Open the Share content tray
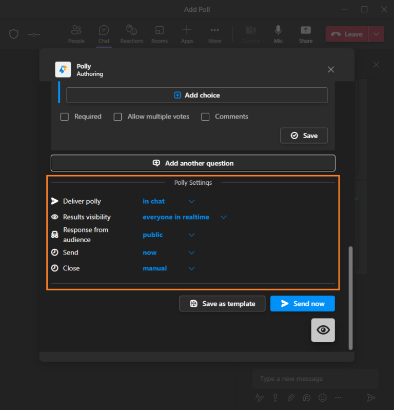Image resolution: width=394 pixels, height=410 pixels. 306,34
